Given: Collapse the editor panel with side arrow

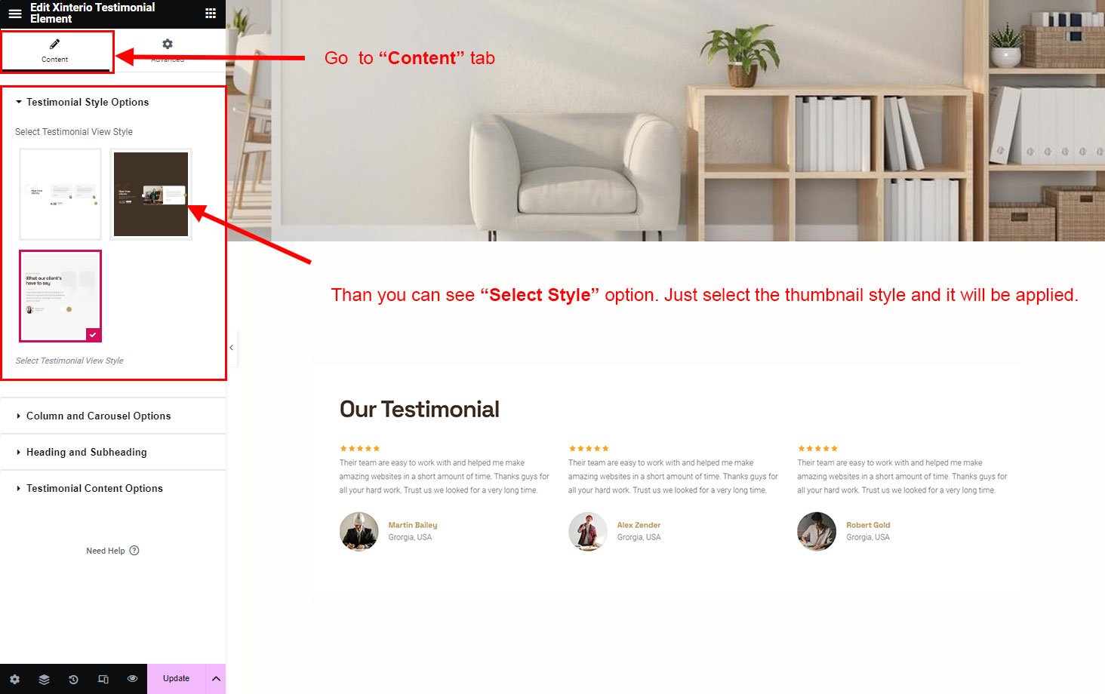Looking at the screenshot, I should tap(232, 348).
